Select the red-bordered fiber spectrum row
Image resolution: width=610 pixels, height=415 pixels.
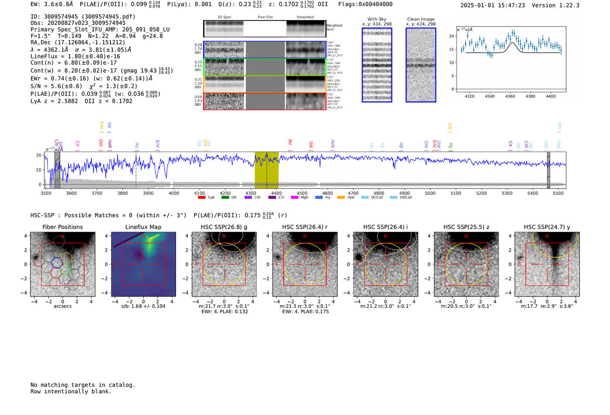(265, 101)
